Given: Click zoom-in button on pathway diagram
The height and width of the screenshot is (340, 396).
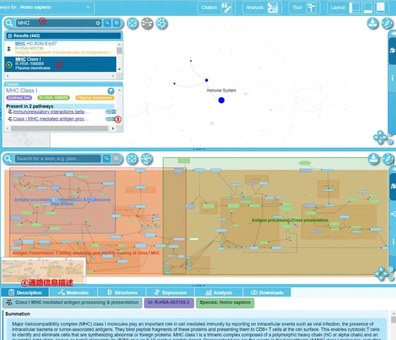Looking at the screenshot, I should tap(391, 269).
